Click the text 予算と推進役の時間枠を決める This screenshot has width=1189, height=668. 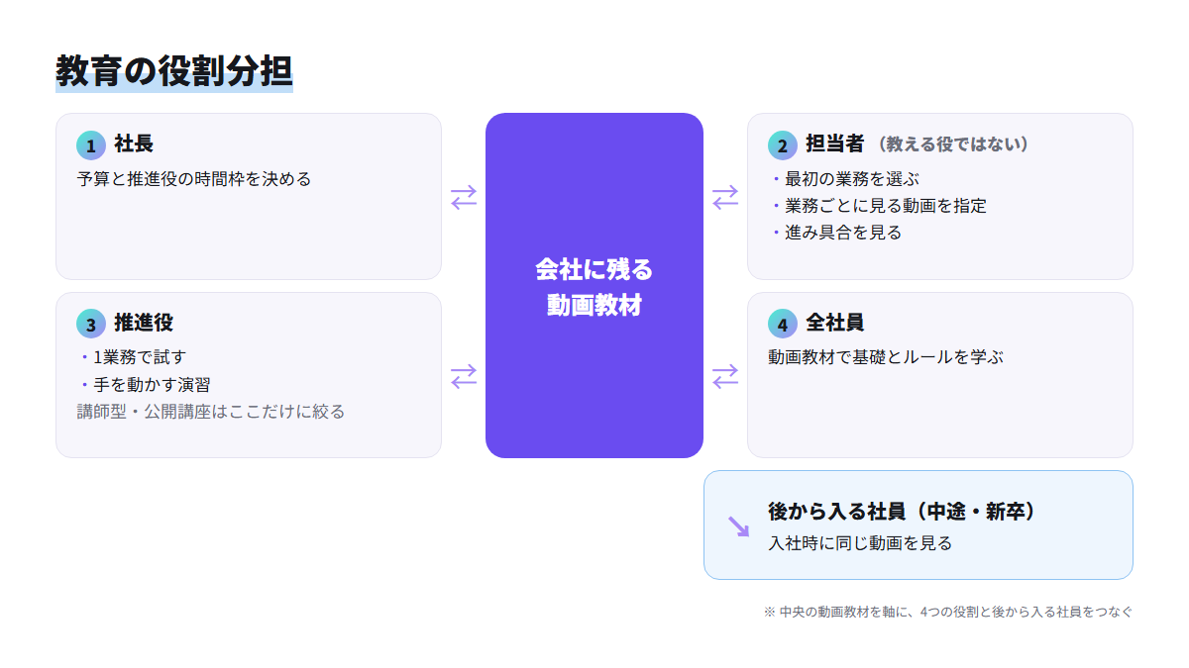click(x=194, y=179)
